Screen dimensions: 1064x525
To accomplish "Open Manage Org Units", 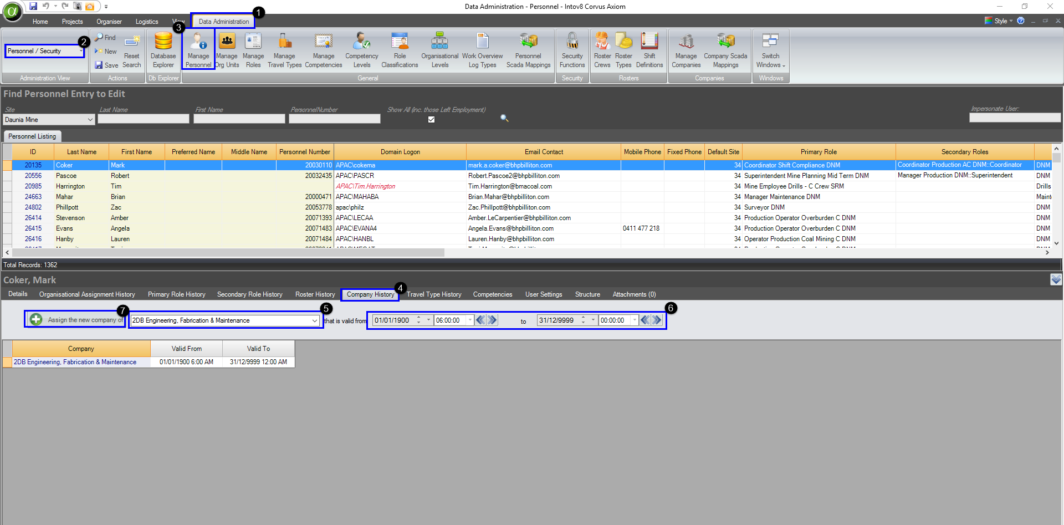I will (227, 50).
